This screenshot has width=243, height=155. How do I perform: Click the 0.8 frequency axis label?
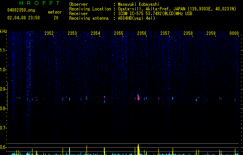3,108
